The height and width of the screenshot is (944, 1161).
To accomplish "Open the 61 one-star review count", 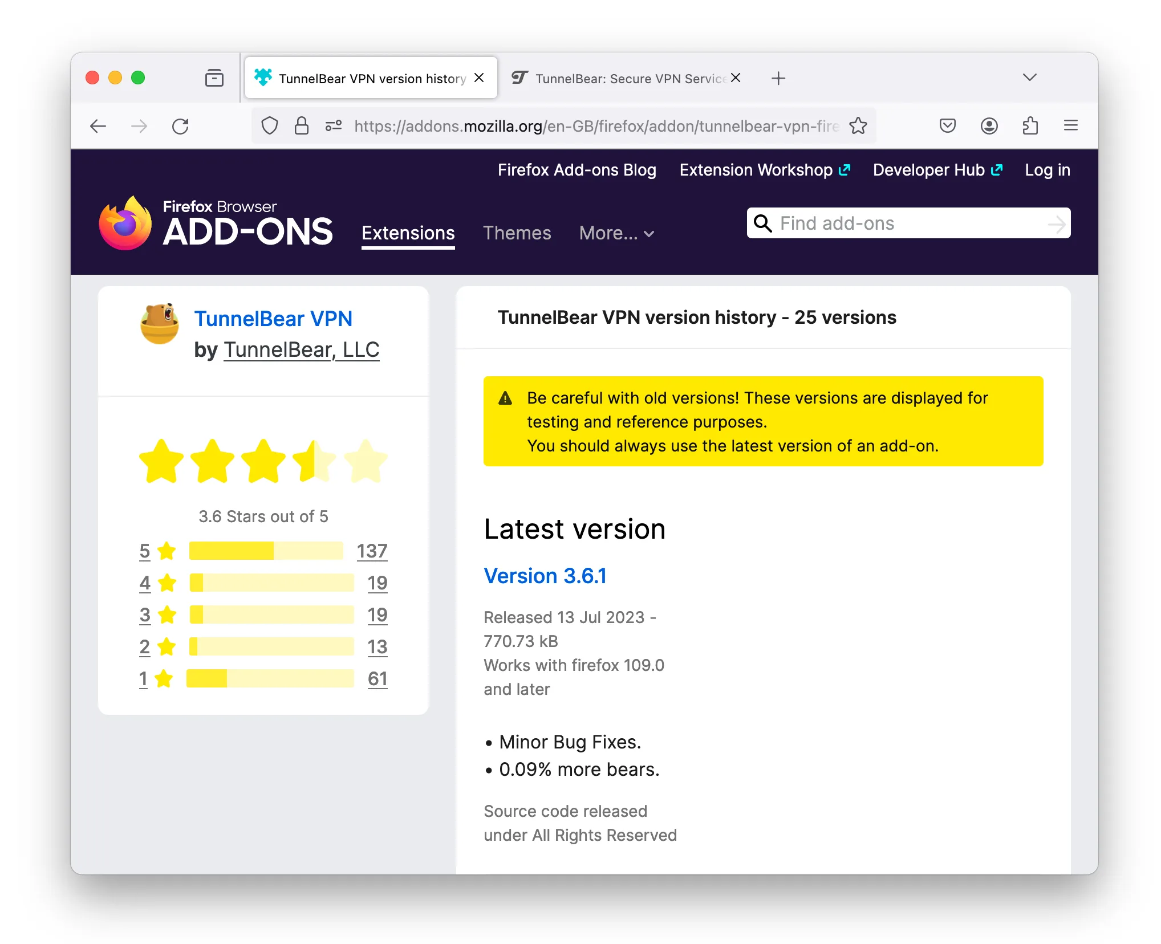I will click(377, 678).
